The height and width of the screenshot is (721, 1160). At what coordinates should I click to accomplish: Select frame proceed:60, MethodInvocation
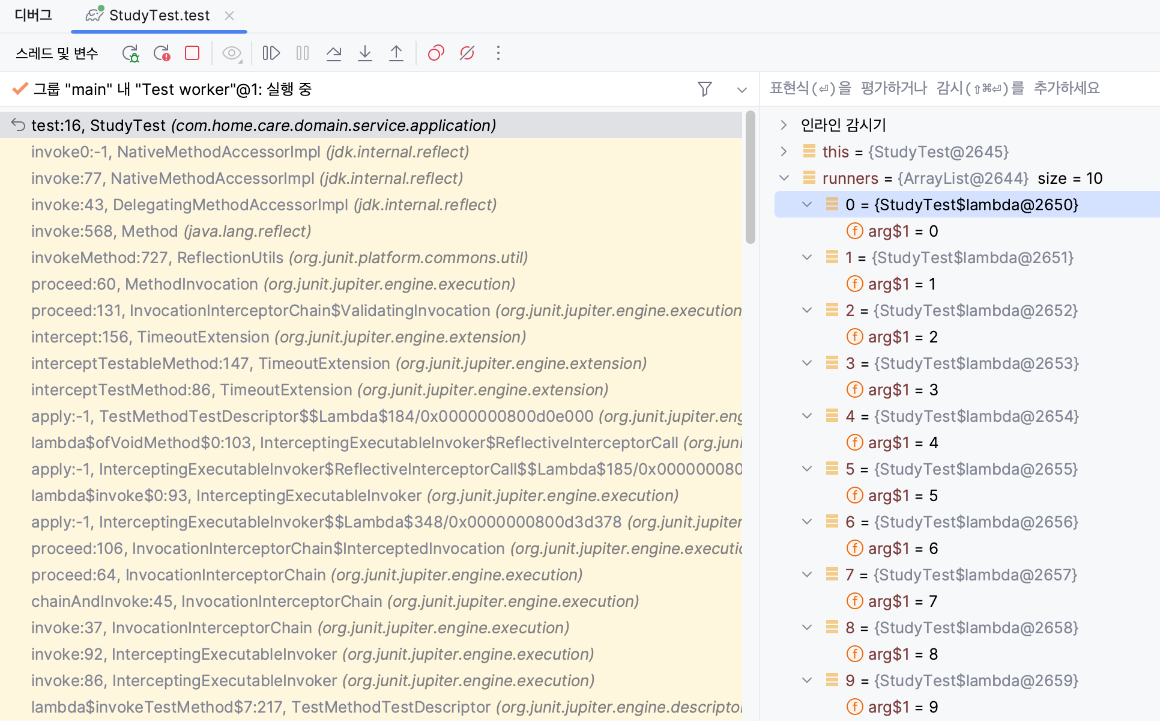coord(371,284)
